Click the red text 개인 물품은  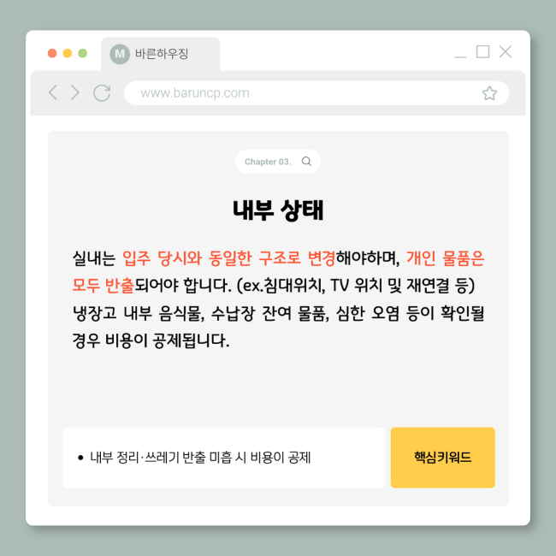445,258
